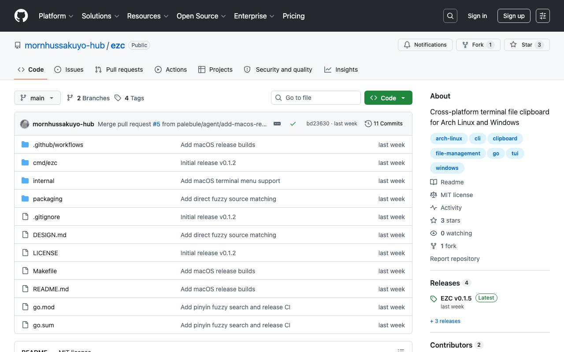This screenshot has width=564, height=352.
Task: Open the main branch selector dropdown
Action: click(37, 98)
